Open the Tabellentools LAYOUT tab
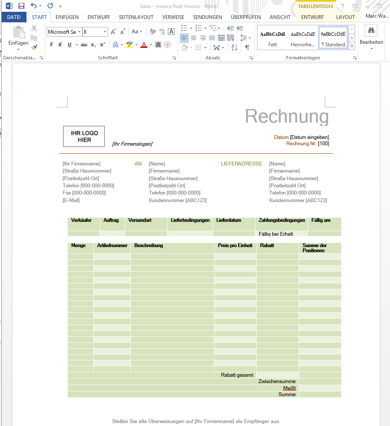Screen dimensions: 390x426 coord(345,17)
